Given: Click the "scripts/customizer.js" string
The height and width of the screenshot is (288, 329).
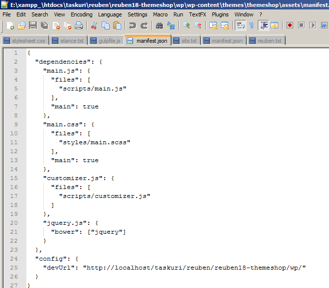Looking at the screenshot, I should click(105, 196).
